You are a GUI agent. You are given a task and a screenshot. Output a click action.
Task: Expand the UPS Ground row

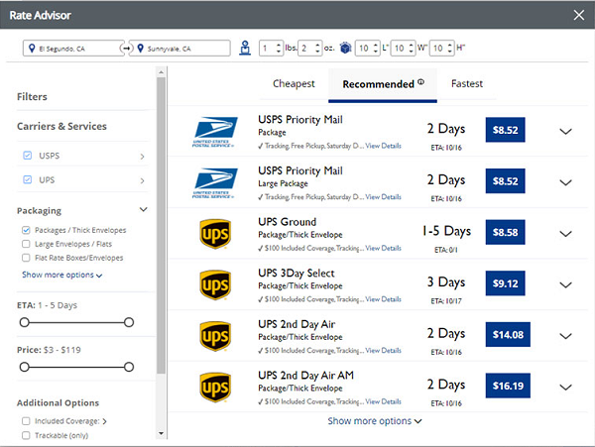point(565,234)
